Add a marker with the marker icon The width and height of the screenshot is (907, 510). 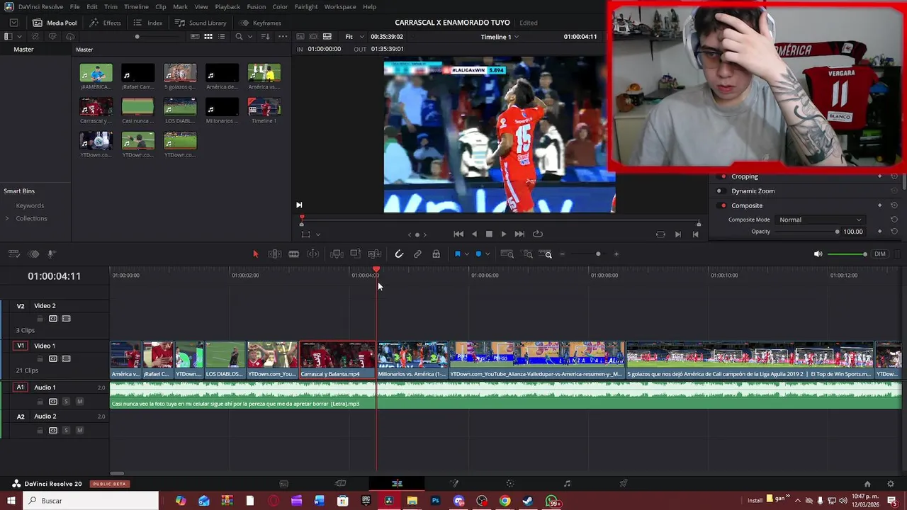(x=479, y=254)
